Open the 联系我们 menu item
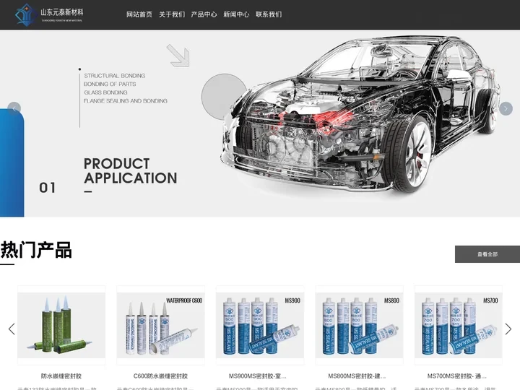This screenshot has height=390, width=520. click(x=269, y=14)
